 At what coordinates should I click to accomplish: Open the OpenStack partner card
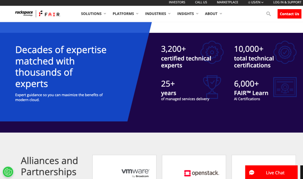[x=194, y=167]
